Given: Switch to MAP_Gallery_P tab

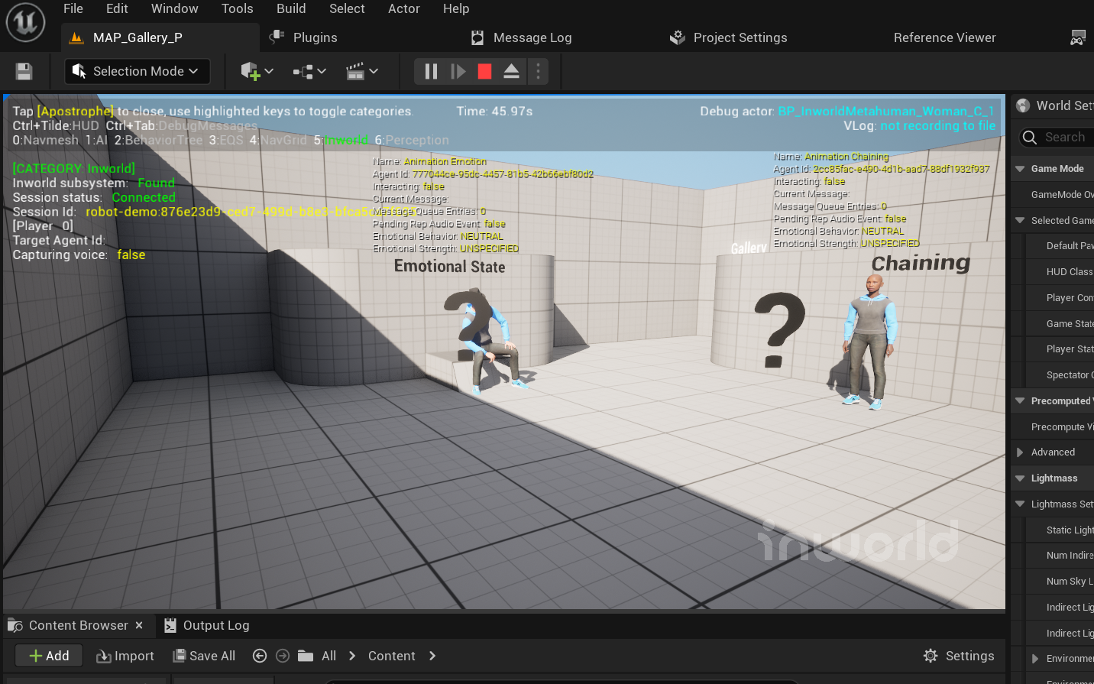Looking at the screenshot, I should point(160,37).
